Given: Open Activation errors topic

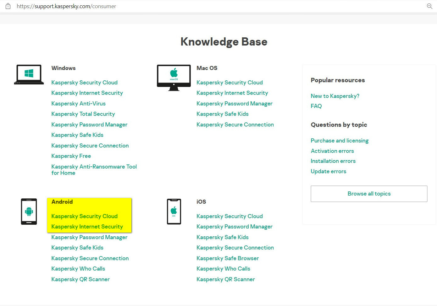Looking at the screenshot, I should (x=332, y=151).
